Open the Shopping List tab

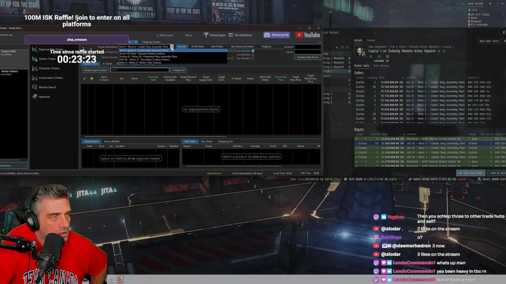click(x=225, y=141)
